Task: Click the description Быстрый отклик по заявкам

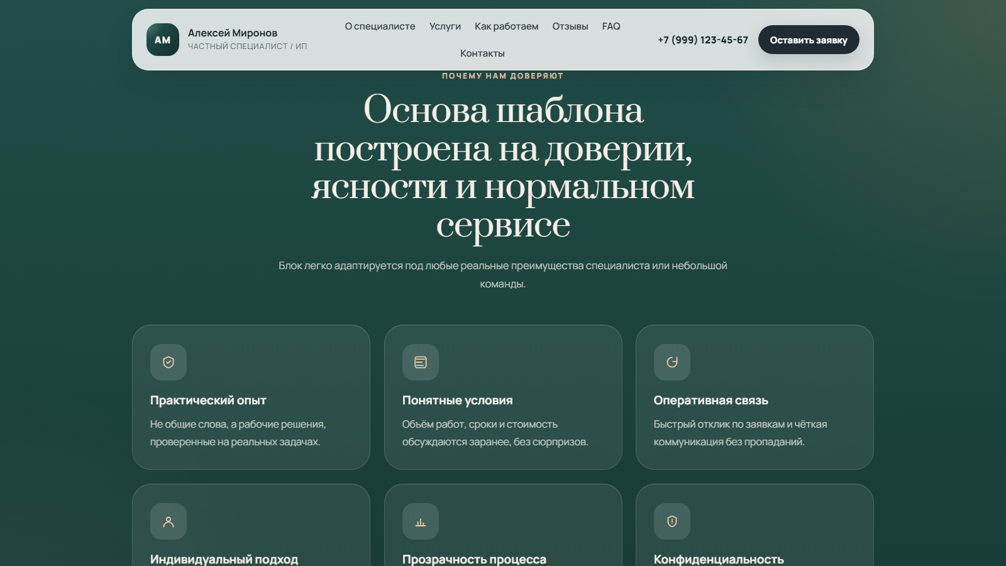Action: pyautogui.click(x=741, y=433)
